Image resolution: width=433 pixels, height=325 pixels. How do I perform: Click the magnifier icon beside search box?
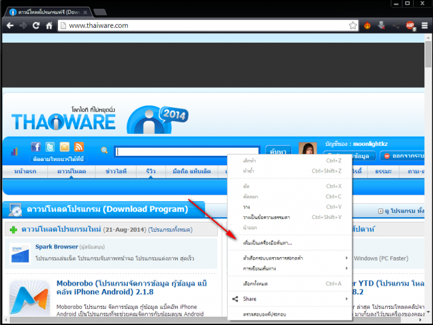104,151
